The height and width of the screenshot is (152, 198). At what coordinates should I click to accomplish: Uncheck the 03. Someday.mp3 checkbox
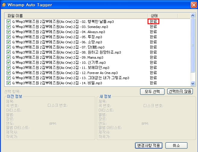pyautogui.click(x=8, y=26)
